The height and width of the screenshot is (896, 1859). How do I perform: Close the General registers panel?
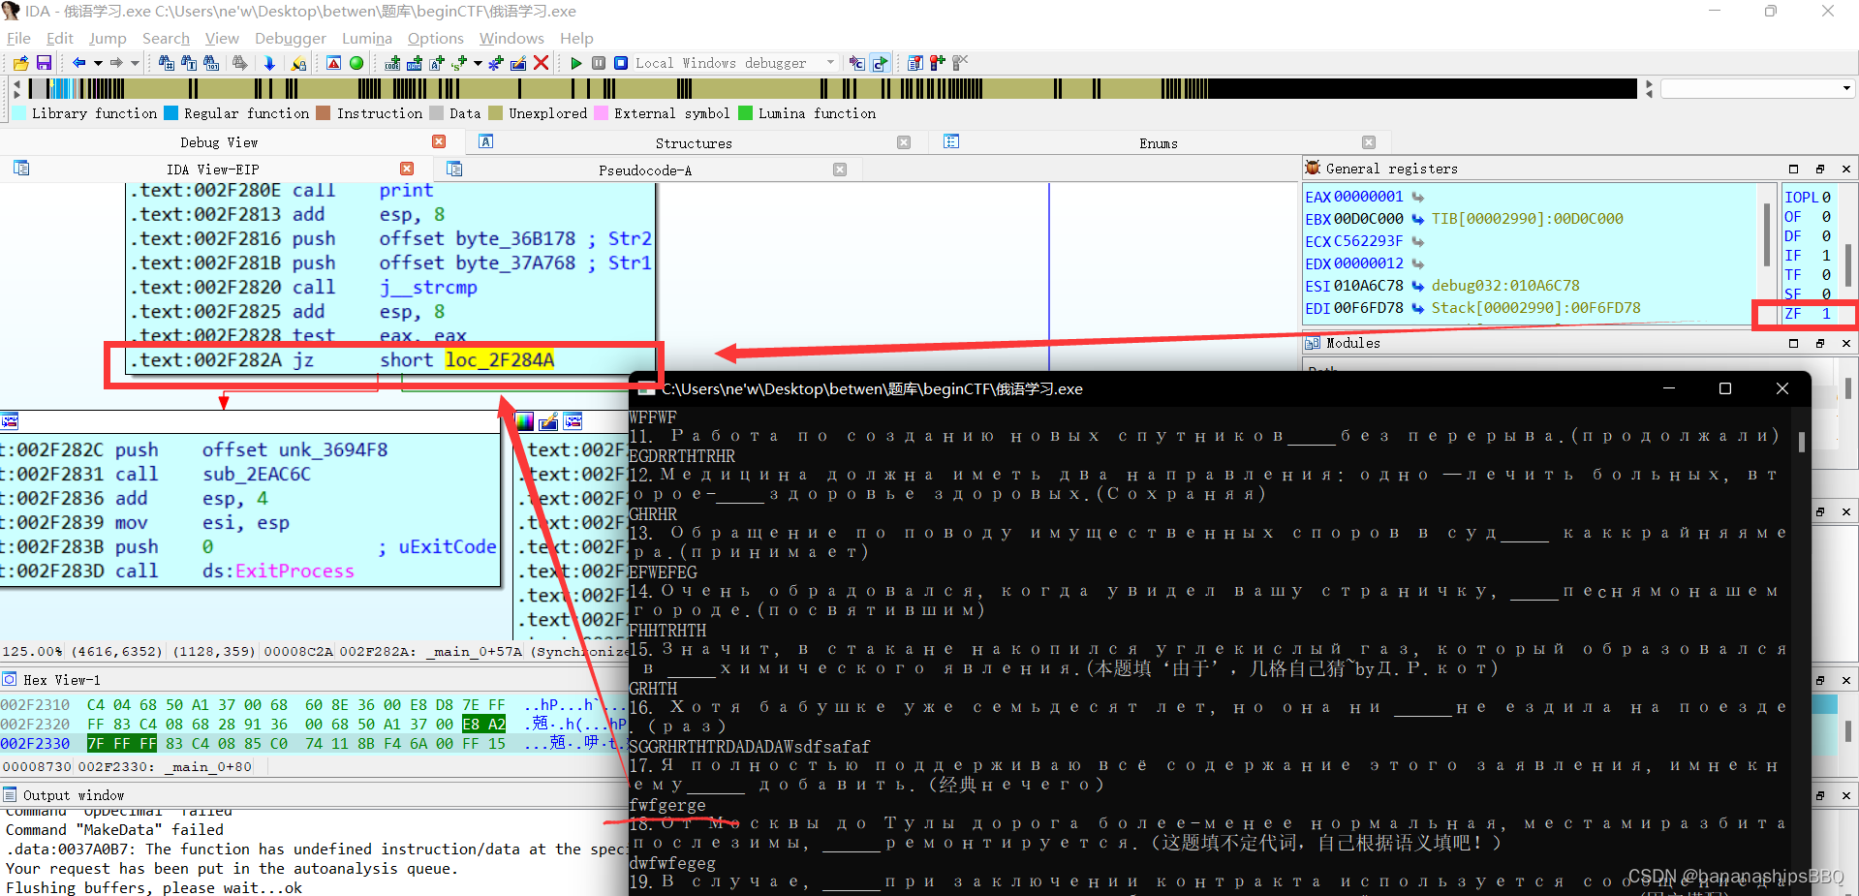[x=1846, y=169]
